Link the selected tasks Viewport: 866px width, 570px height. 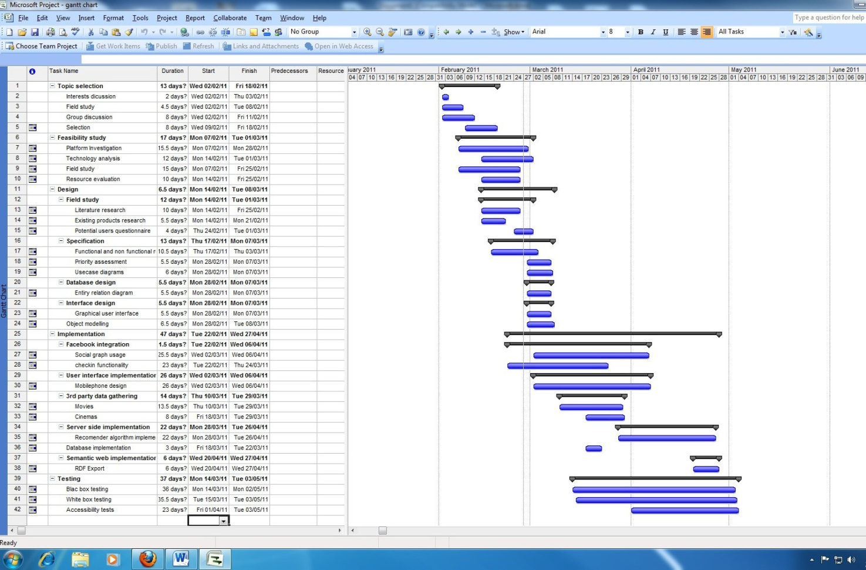coord(200,32)
